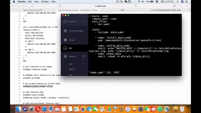Screen dimensions: 201x113
Task: Open Safari from the Dock
Action: coord(44,109)
